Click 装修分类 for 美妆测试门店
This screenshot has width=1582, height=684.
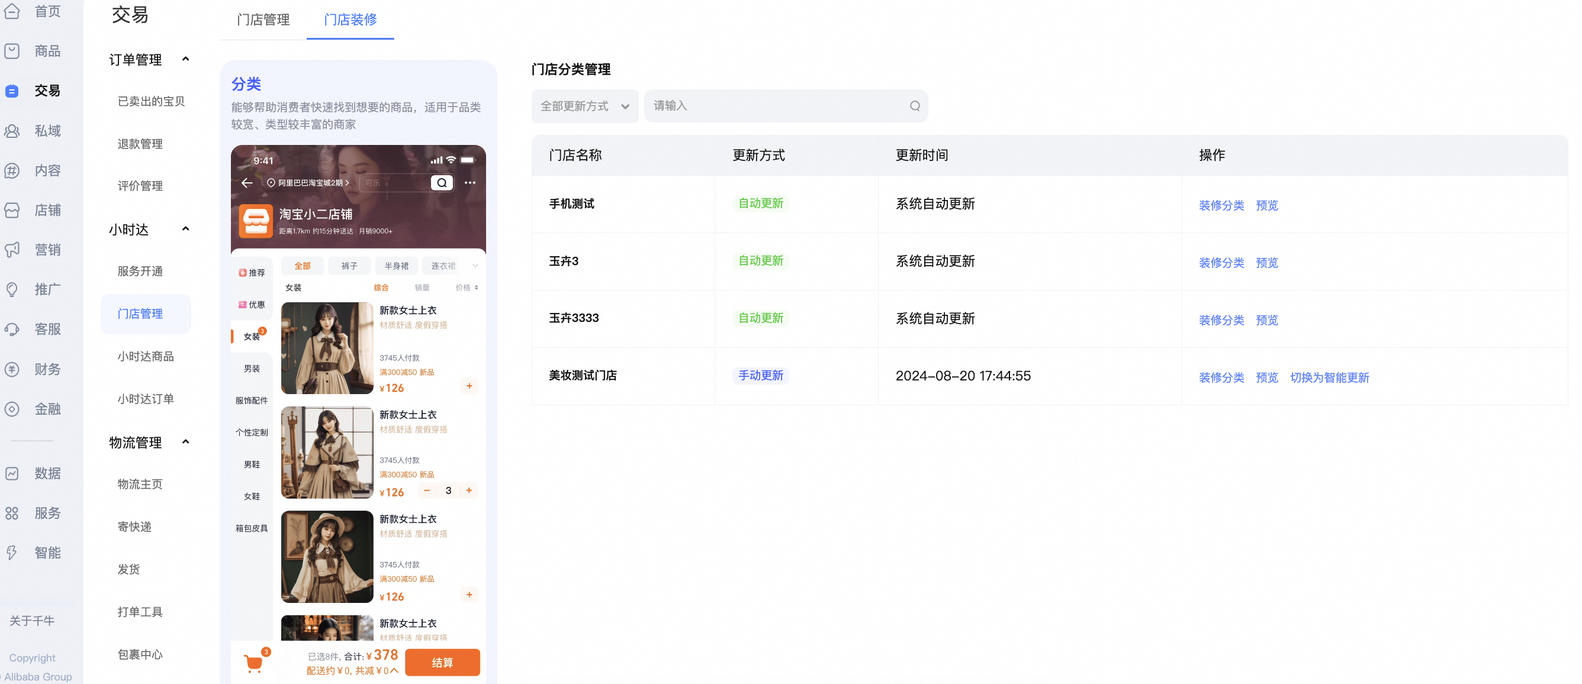click(1221, 378)
